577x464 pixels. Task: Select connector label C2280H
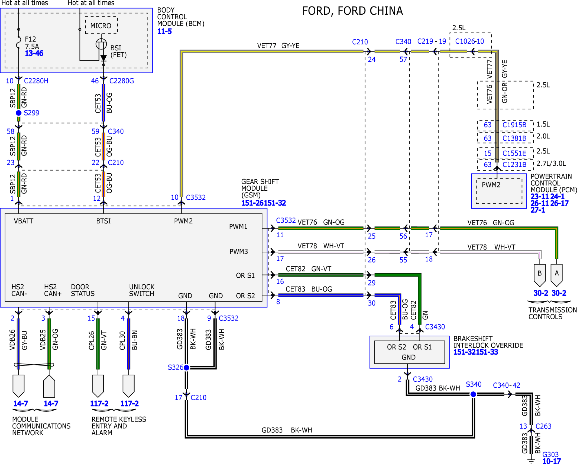coord(36,81)
